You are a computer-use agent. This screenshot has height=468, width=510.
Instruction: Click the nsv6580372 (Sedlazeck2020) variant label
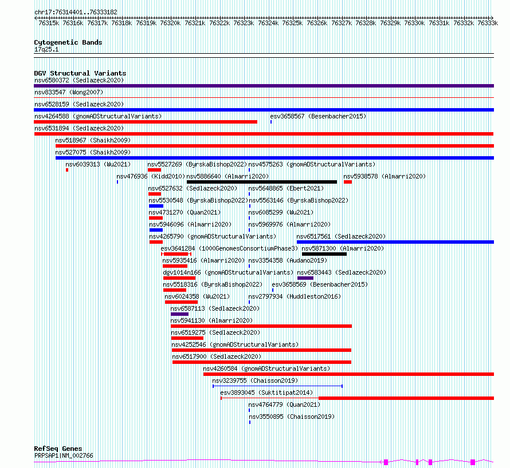[x=79, y=80]
